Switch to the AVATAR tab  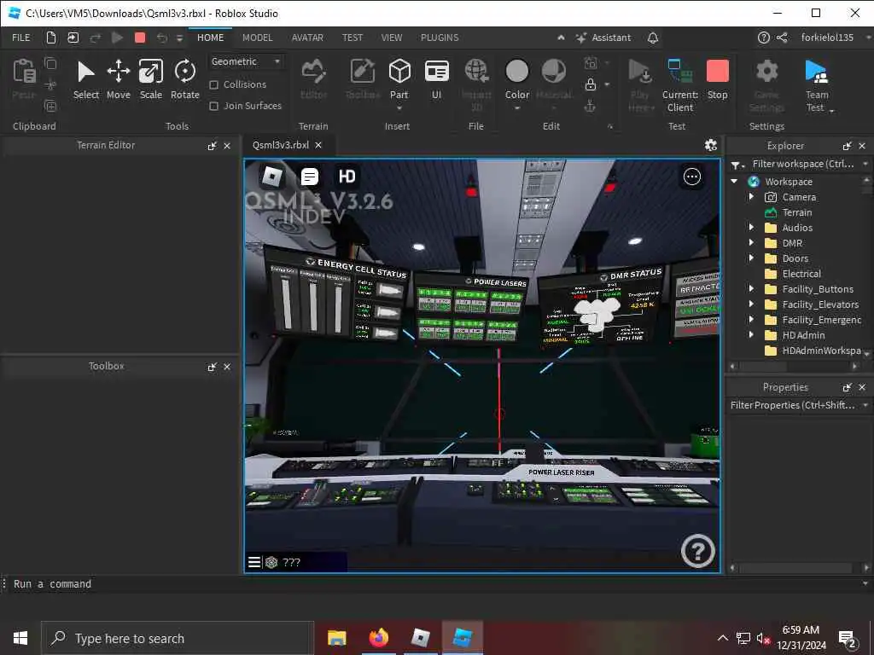(307, 38)
